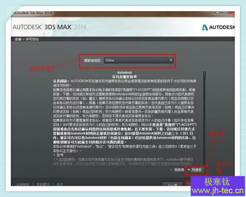Open the 自述 readme link in the footer
The image size is (246, 197).
(60, 184)
